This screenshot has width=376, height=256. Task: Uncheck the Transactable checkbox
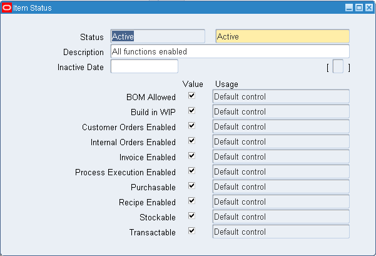[x=192, y=232]
